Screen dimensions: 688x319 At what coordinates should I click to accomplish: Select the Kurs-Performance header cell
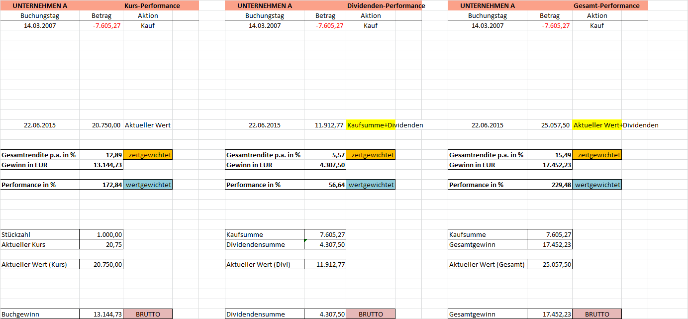click(x=152, y=5)
